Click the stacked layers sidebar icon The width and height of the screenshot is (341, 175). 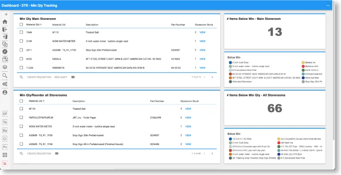5,67
